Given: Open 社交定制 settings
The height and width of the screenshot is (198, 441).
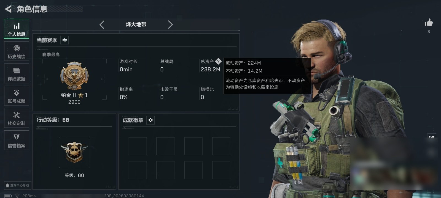Looking at the screenshot, I should [x=17, y=118].
